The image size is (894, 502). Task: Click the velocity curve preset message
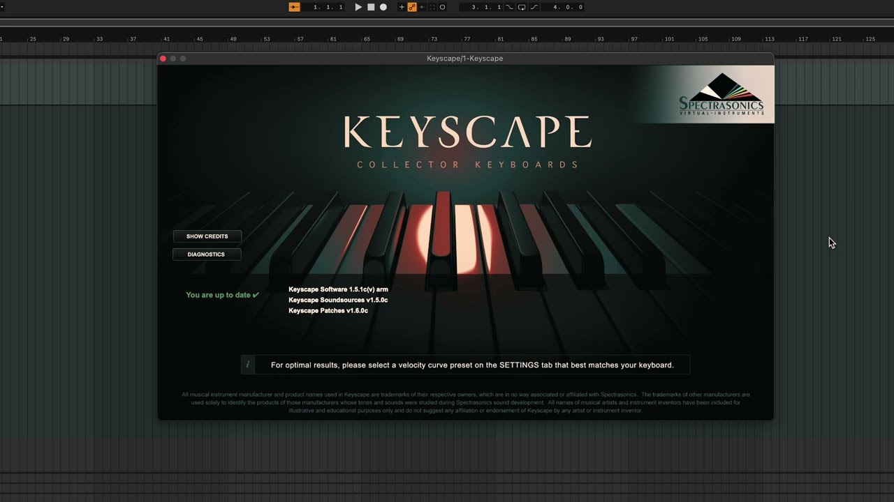pos(472,365)
